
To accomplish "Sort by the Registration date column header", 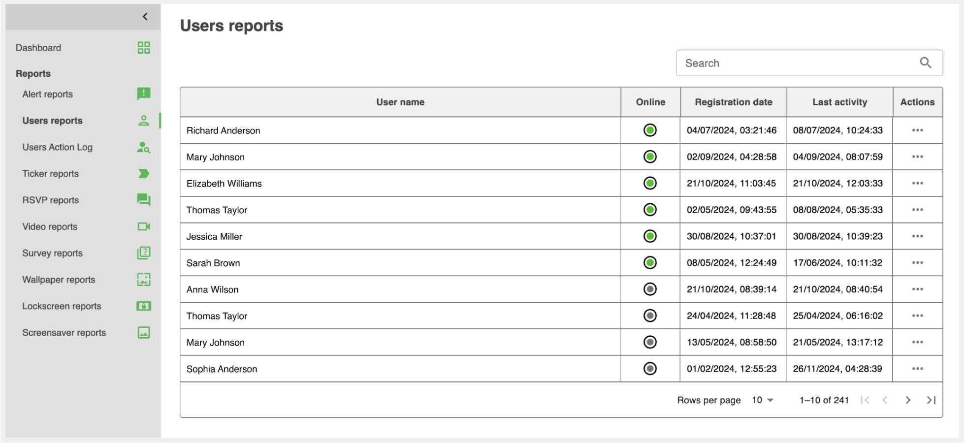I will (733, 102).
